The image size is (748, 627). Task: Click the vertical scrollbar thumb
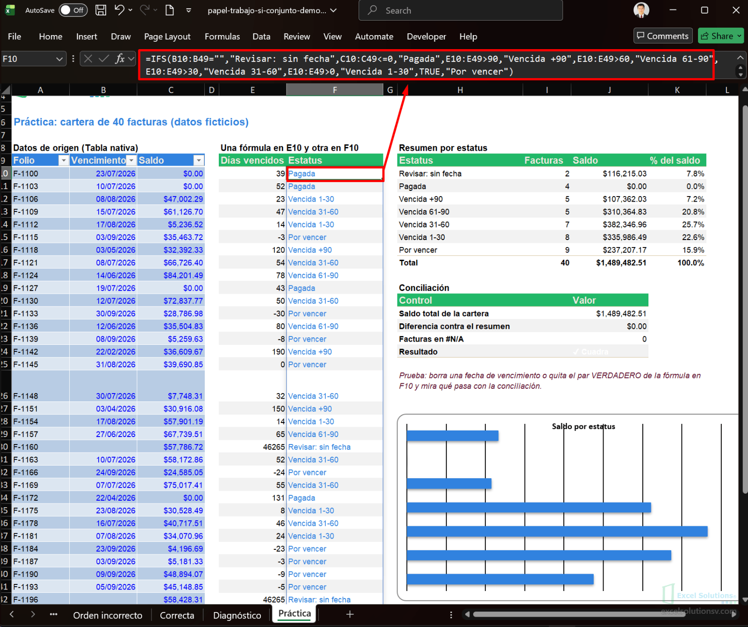click(x=744, y=299)
